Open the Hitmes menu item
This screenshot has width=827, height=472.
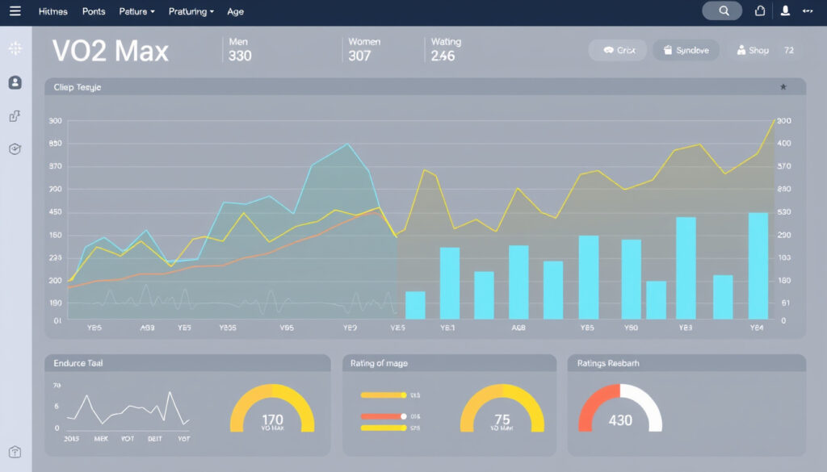[52, 11]
